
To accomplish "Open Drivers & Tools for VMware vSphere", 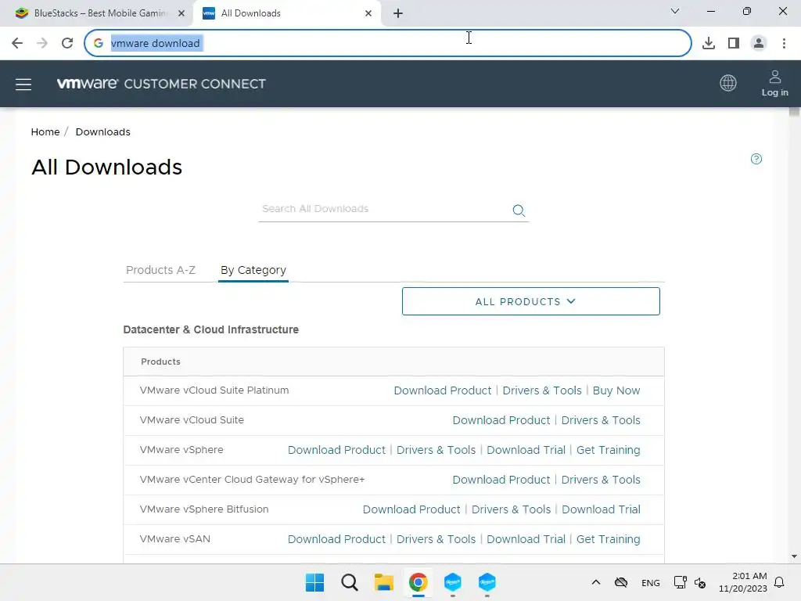I will (436, 450).
